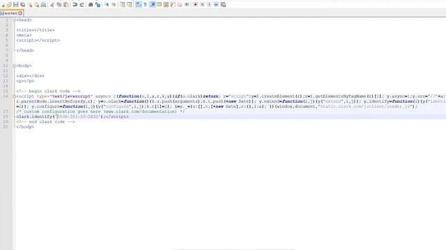The image size is (446, 250).
Task: Toggle synchronized horizontal scrolling
Action: point(130,5)
